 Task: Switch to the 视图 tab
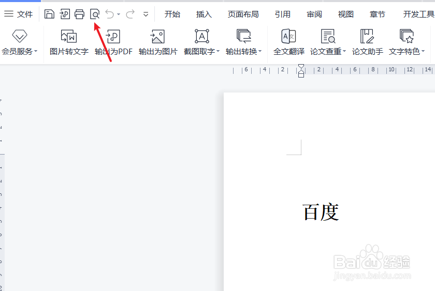pyautogui.click(x=346, y=14)
